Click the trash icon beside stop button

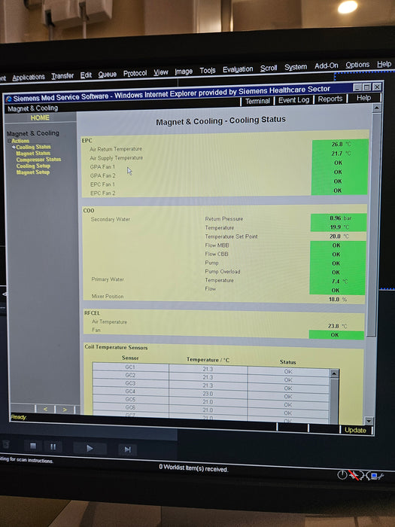[6, 445]
